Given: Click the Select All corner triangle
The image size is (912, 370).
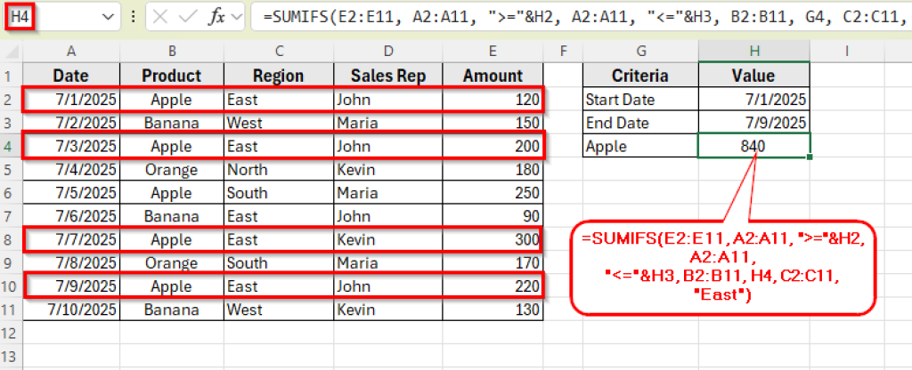Looking at the screenshot, I should [12, 52].
